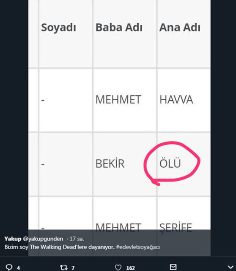Open the #edevletsoyağacı hashtag
The image size is (236, 271).
click(x=138, y=247)
